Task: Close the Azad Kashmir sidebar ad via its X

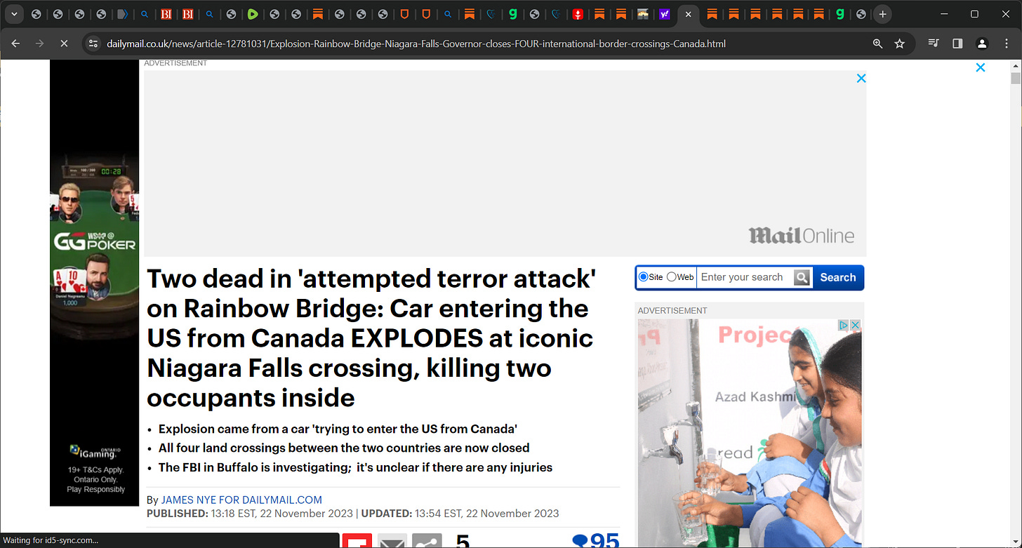Action: pyautogui.click(x=856, y=326)
